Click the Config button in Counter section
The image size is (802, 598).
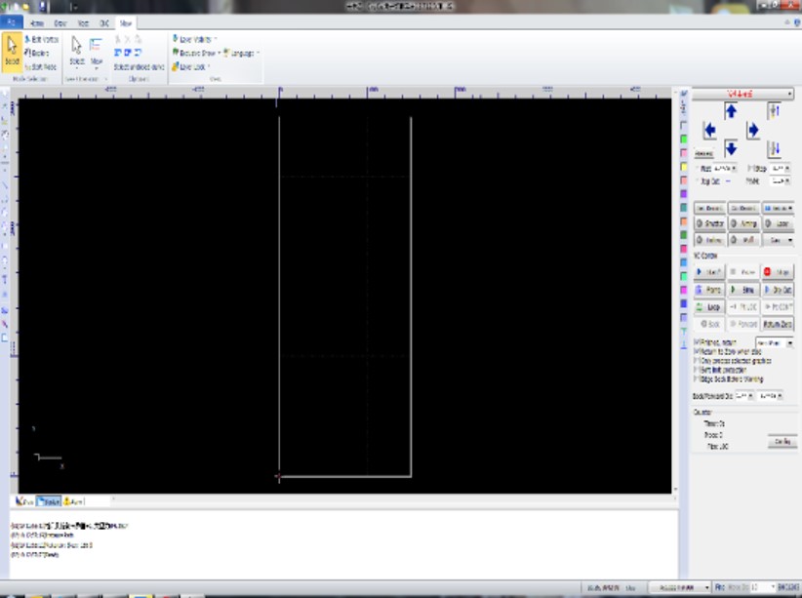click(782, 442)
